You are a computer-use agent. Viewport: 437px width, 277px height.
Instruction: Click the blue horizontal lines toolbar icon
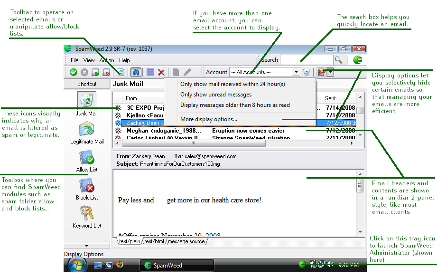[150, 73]
